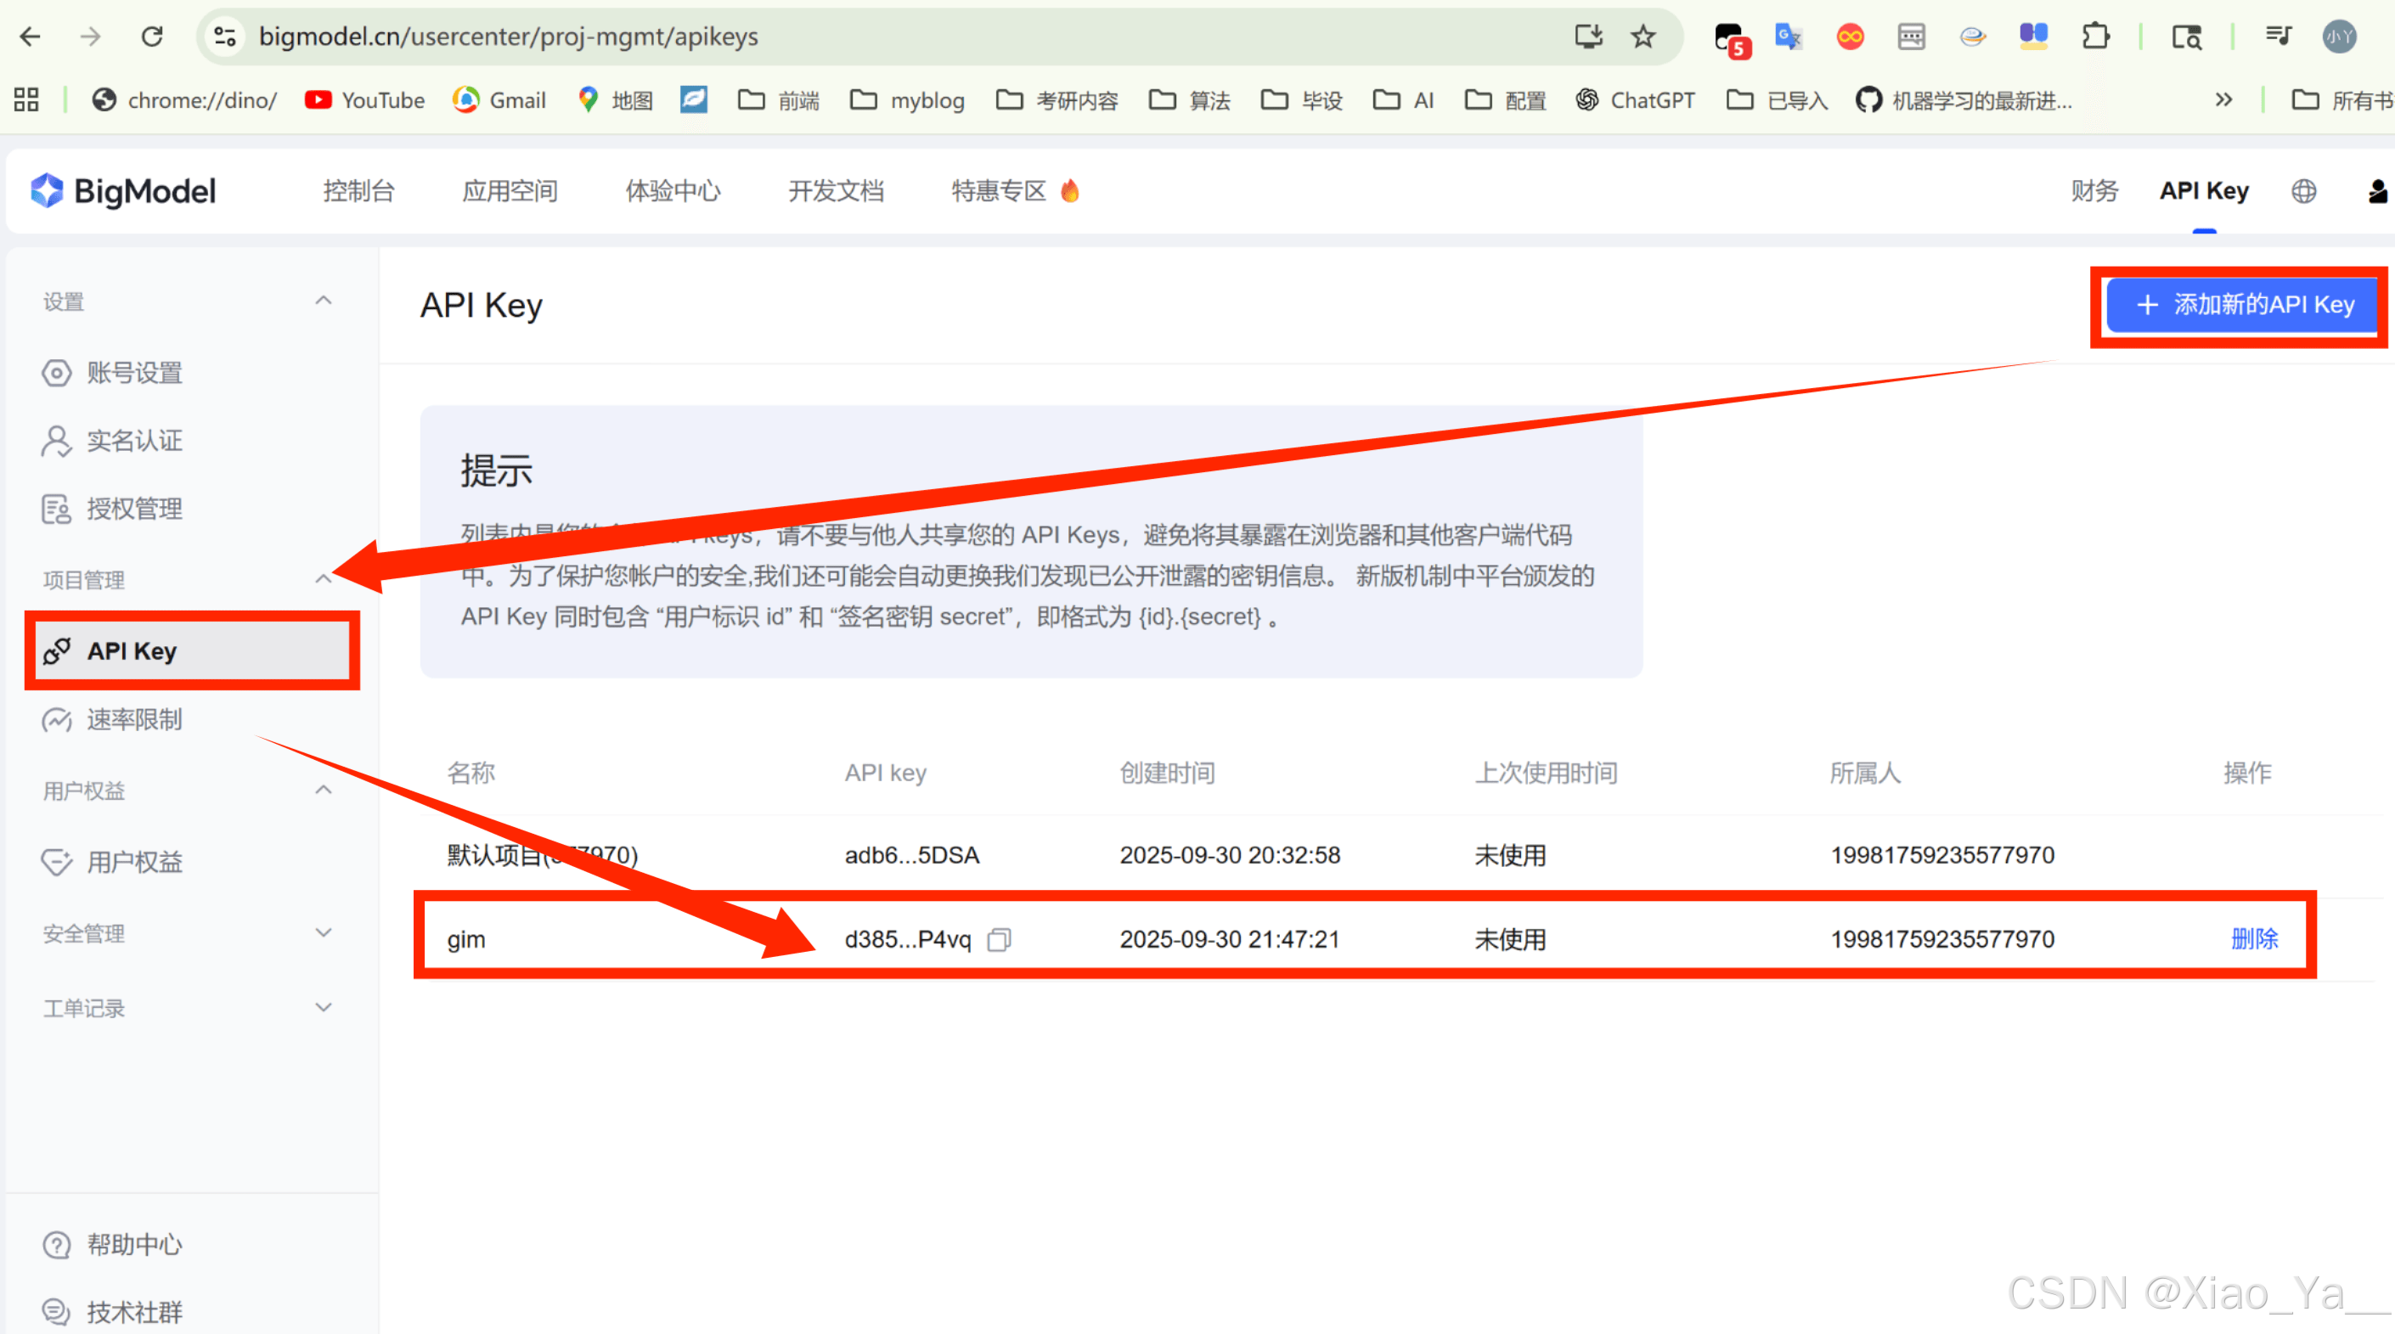This screenshot has height=1334, width=2395.
Task: Expand the 工单记录 sidebar section
Action: [x=323, y=1007]
